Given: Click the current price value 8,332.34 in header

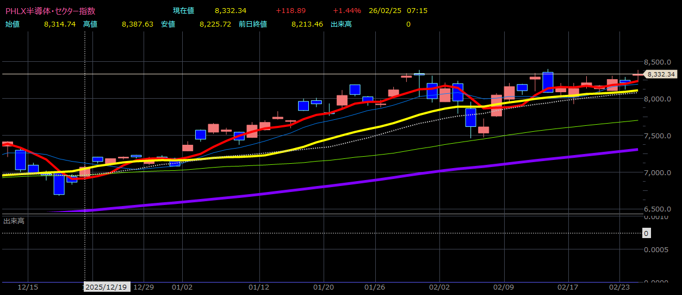Looking at the screenshot, I should pyautogui.click(x=231, y=11).
